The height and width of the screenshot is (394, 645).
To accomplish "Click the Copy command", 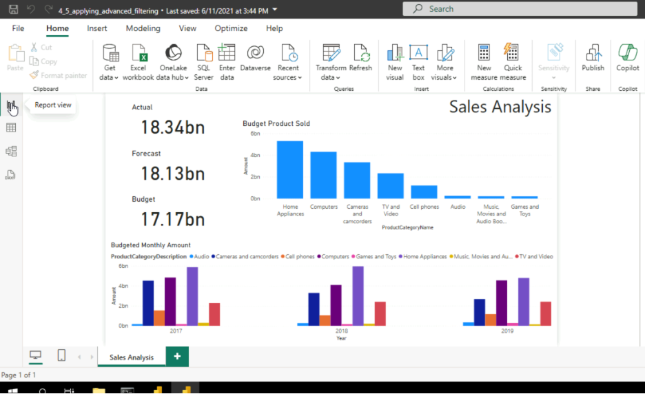I will click(x=43, y=61).
